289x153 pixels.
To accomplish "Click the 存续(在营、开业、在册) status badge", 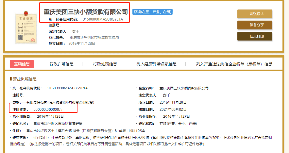I will click(x=153, y=12).
